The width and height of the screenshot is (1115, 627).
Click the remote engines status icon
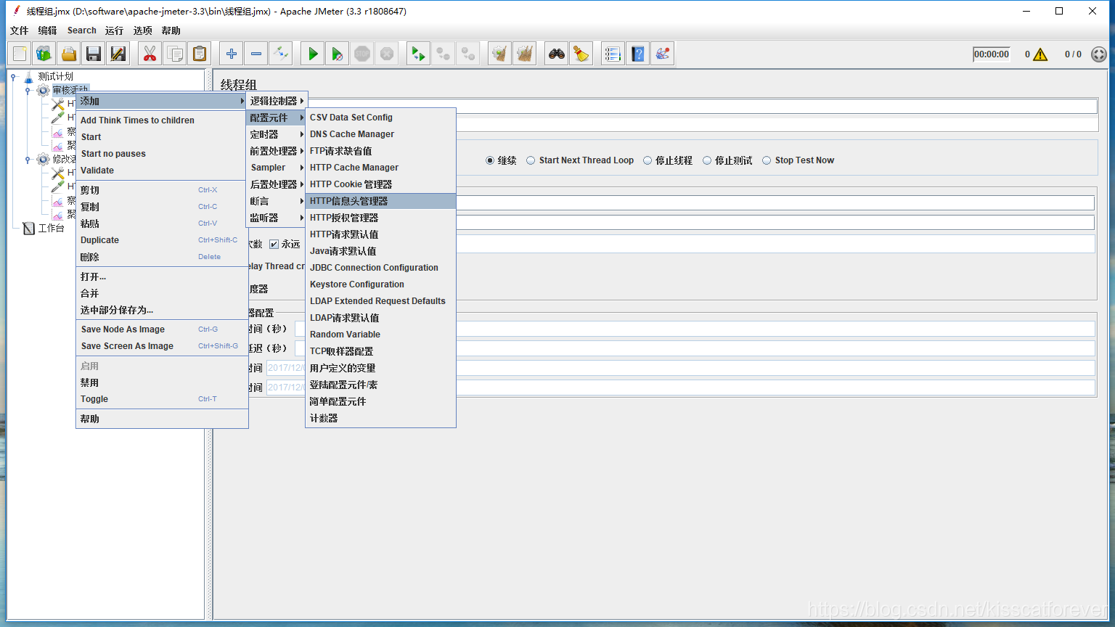coord(1099,54)
